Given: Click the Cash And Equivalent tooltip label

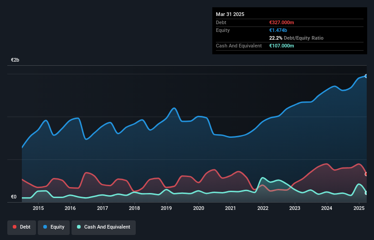Looking at the screenshot, I should tap(239, 46).
